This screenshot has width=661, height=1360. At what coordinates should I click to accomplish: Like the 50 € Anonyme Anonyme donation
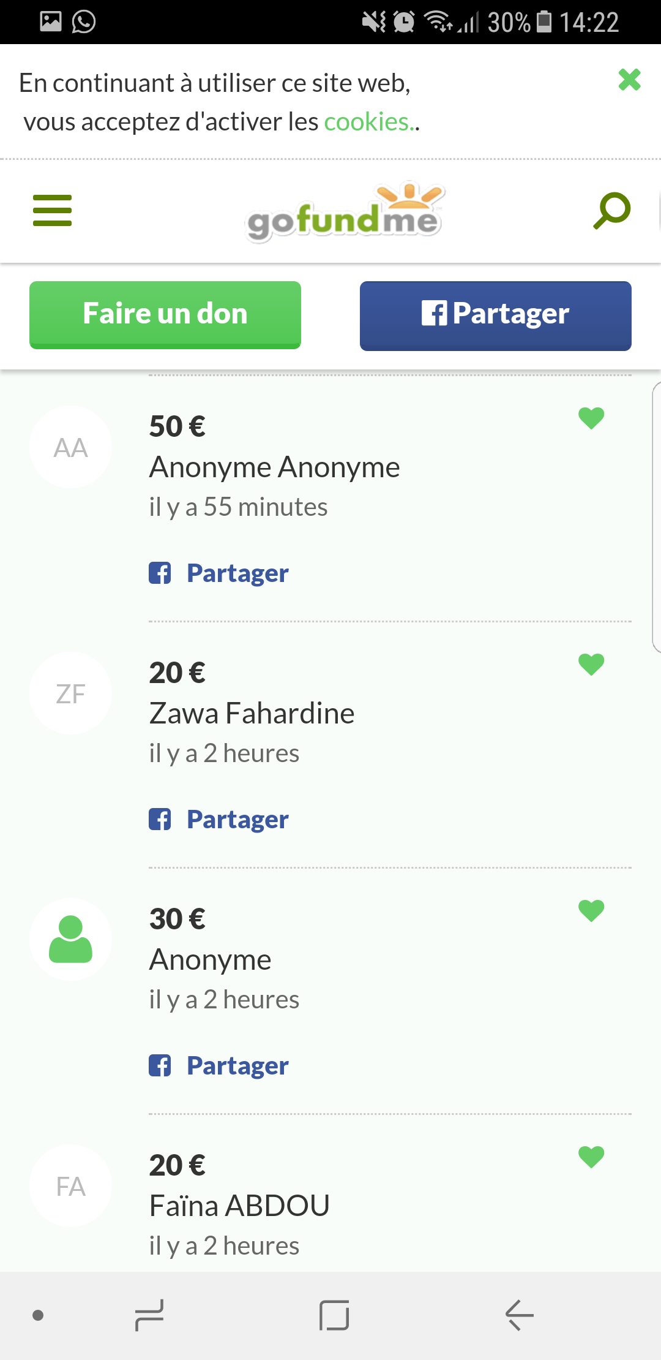[x=591, y=418]
